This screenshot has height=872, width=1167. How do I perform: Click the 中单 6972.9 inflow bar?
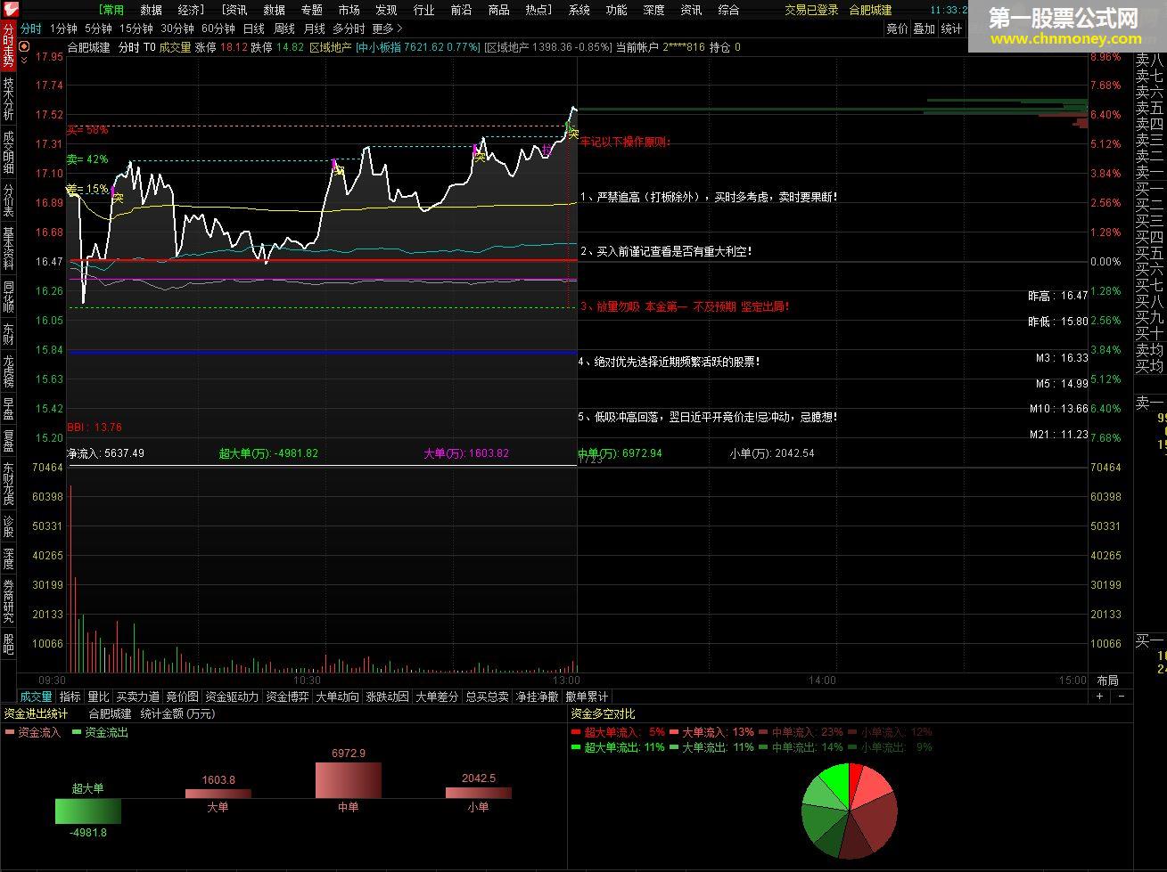click(x=349, y=780)
